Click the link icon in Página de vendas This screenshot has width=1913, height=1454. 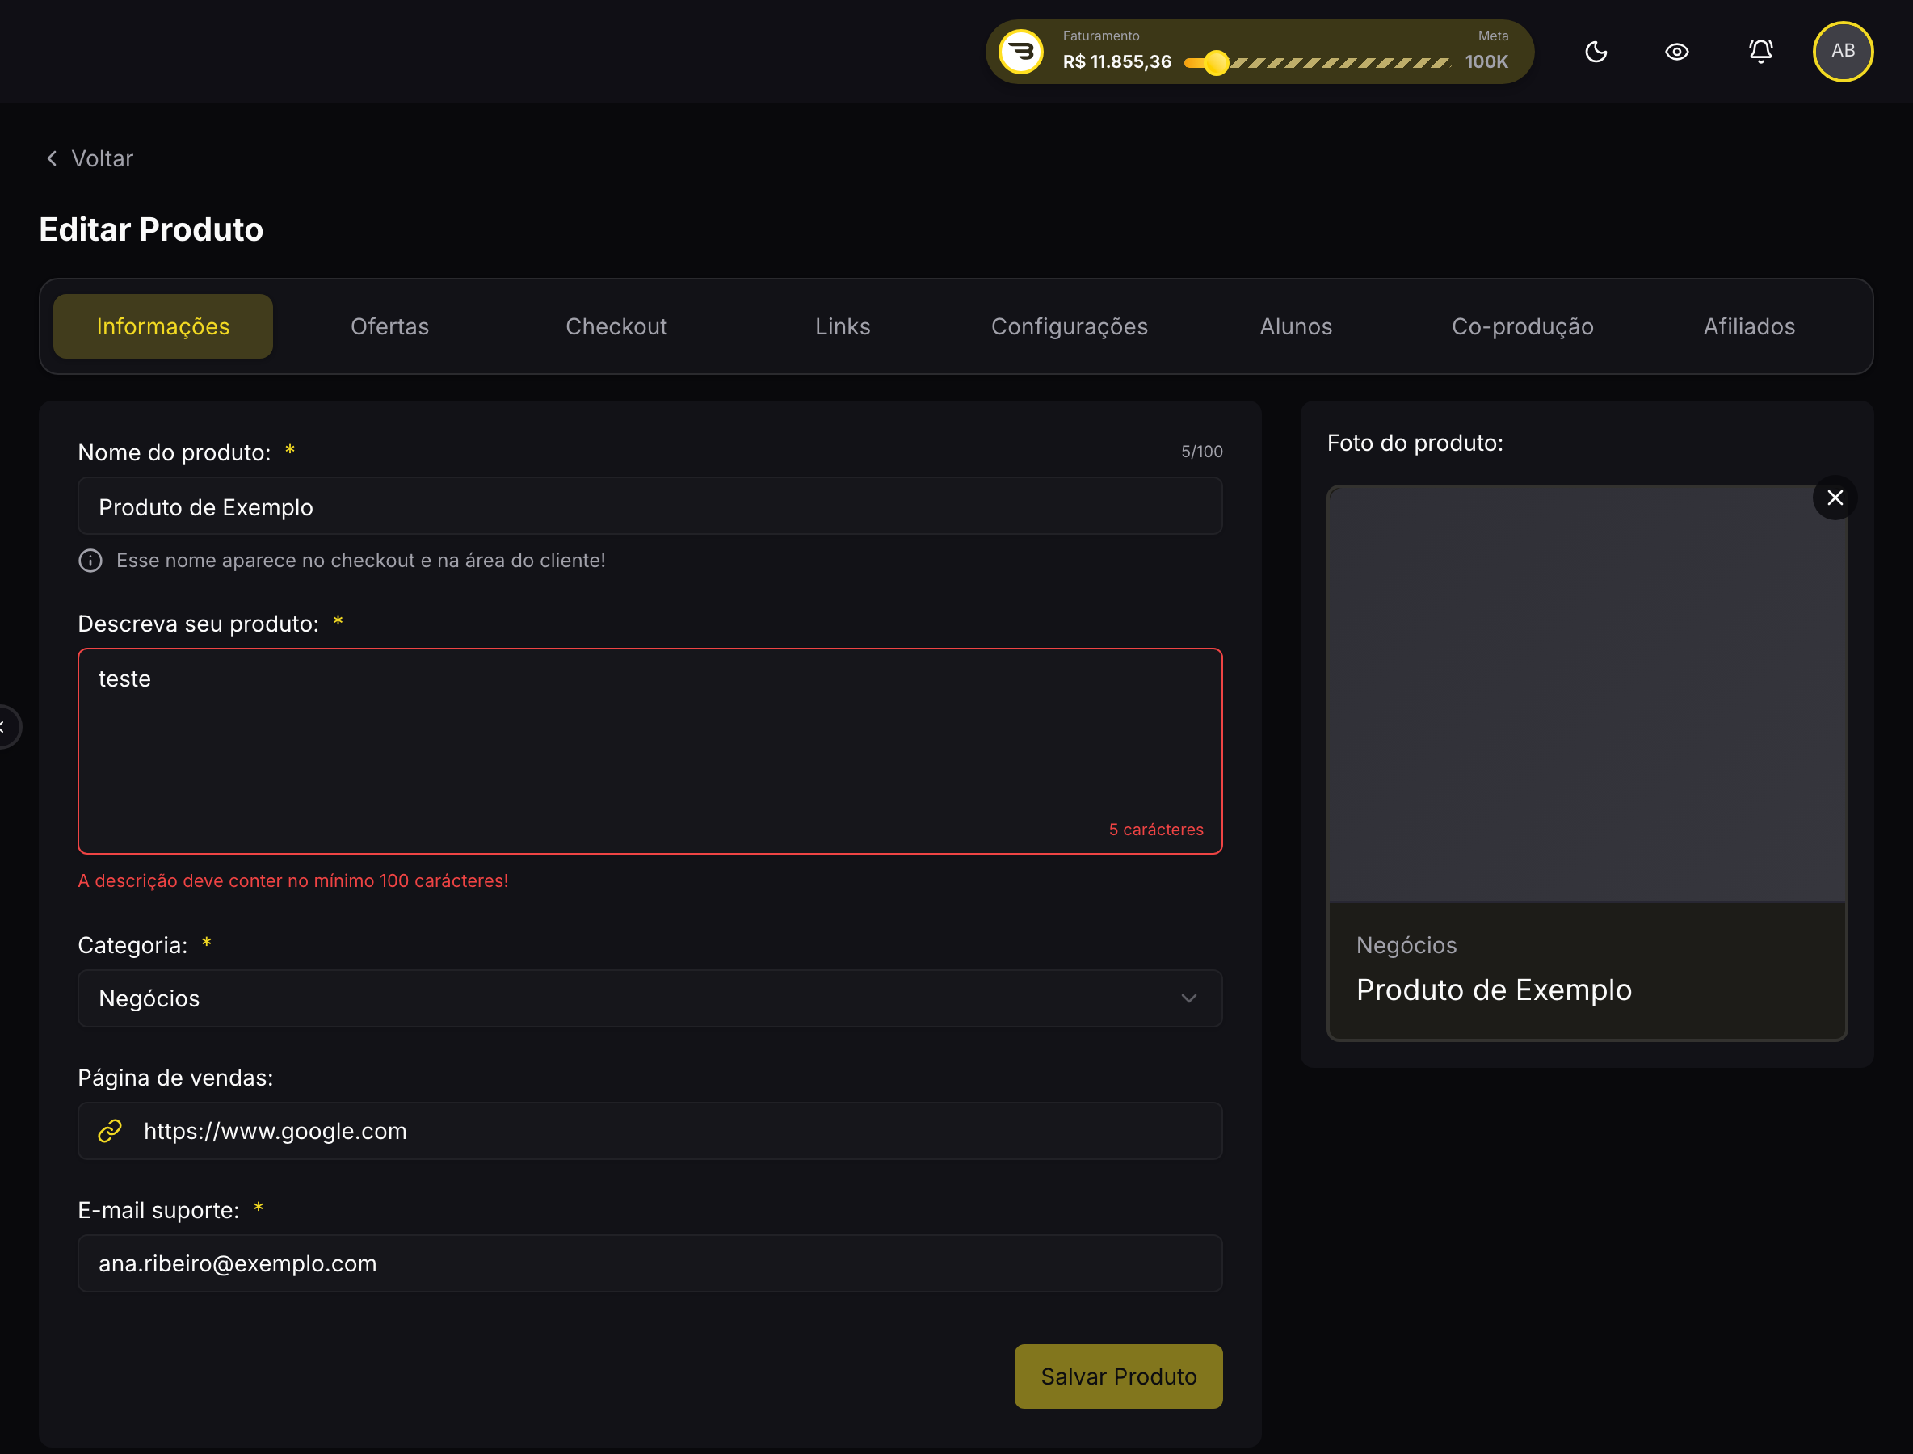coord(110,1131)
